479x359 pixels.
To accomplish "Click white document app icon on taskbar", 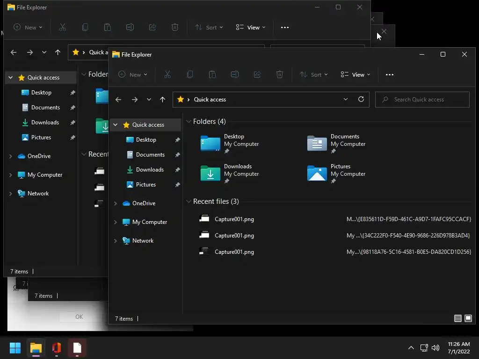I will [x=77, y=348].
